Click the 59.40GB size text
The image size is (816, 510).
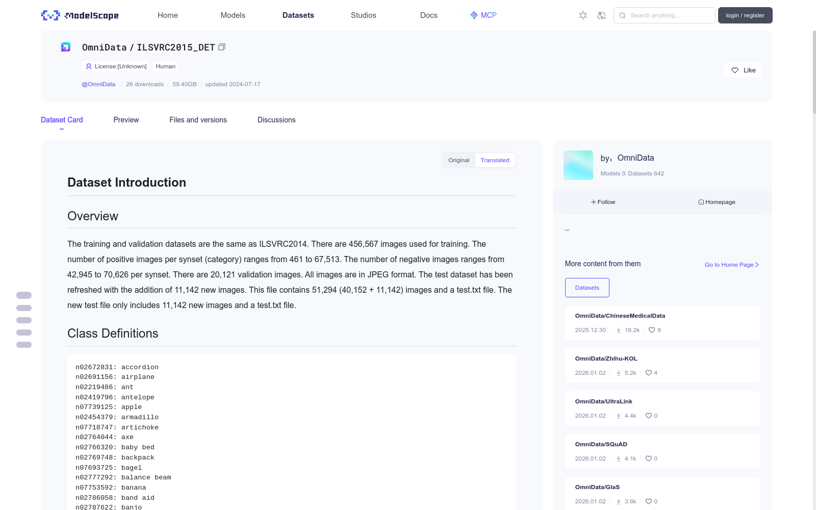point(185,84)
